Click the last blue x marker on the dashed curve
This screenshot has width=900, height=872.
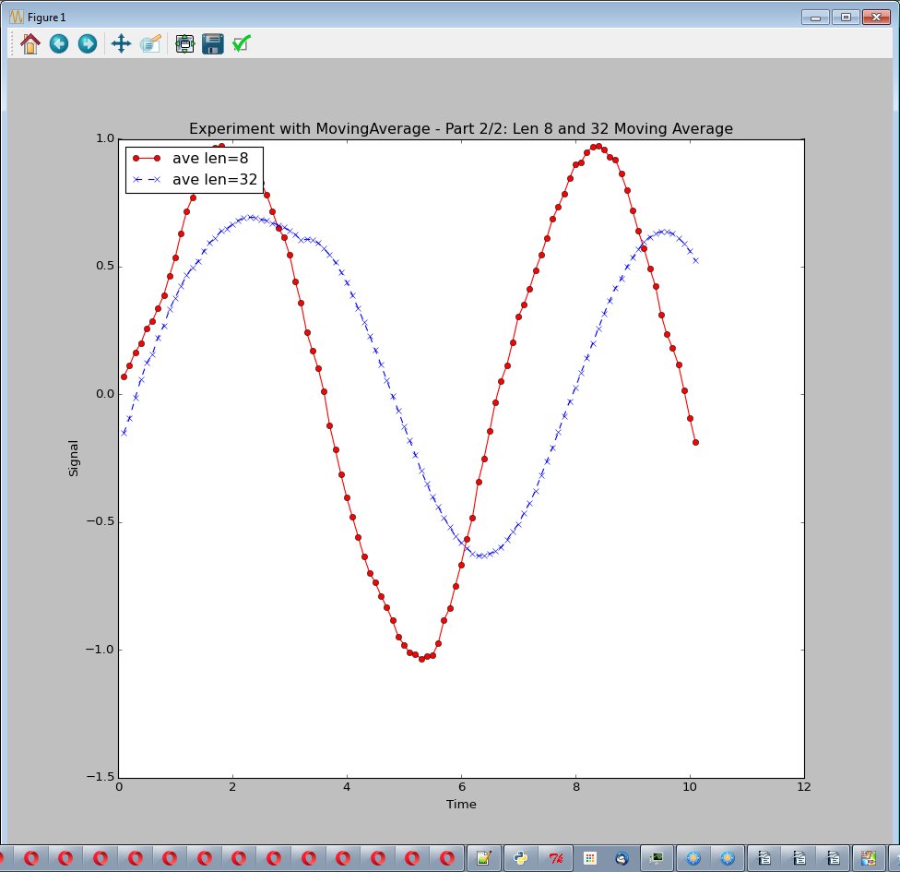click(x=695, y=261)
